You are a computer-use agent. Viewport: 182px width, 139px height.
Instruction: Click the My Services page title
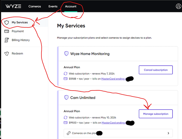click(x=71, y=26)
